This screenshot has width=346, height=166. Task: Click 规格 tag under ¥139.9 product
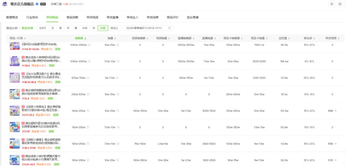point(51,65)
